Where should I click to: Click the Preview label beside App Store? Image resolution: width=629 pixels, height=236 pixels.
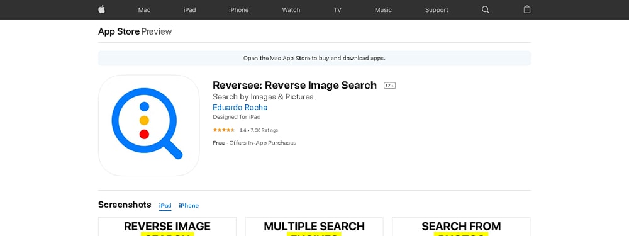click(x=157, y=31)
